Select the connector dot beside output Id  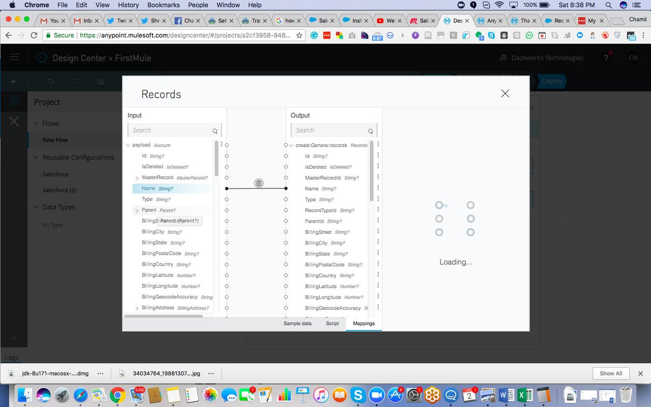click(x=286, y=156)
